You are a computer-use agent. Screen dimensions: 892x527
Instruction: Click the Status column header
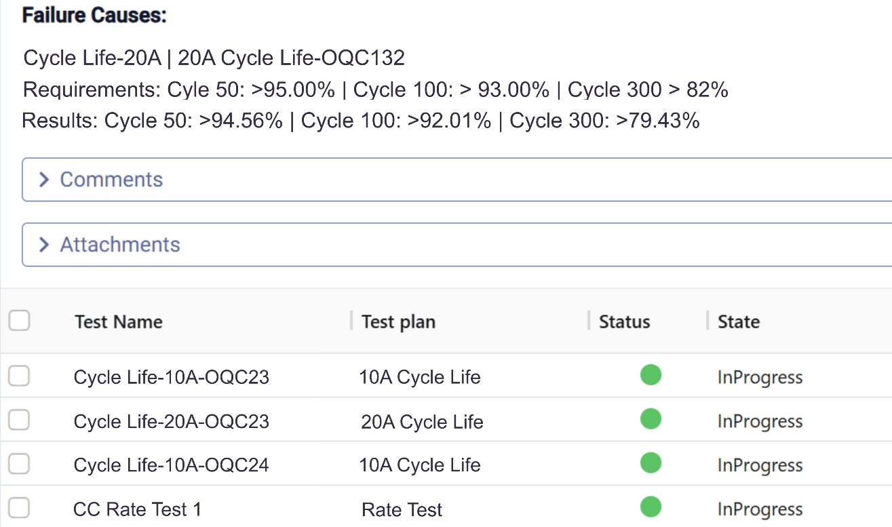(x=624, y=321)
